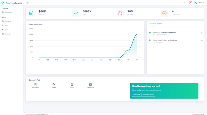Switch to the Due Today tab
The width and height of the screenshot is (207, 115).
pyautogui.click(x=152, y=23)
